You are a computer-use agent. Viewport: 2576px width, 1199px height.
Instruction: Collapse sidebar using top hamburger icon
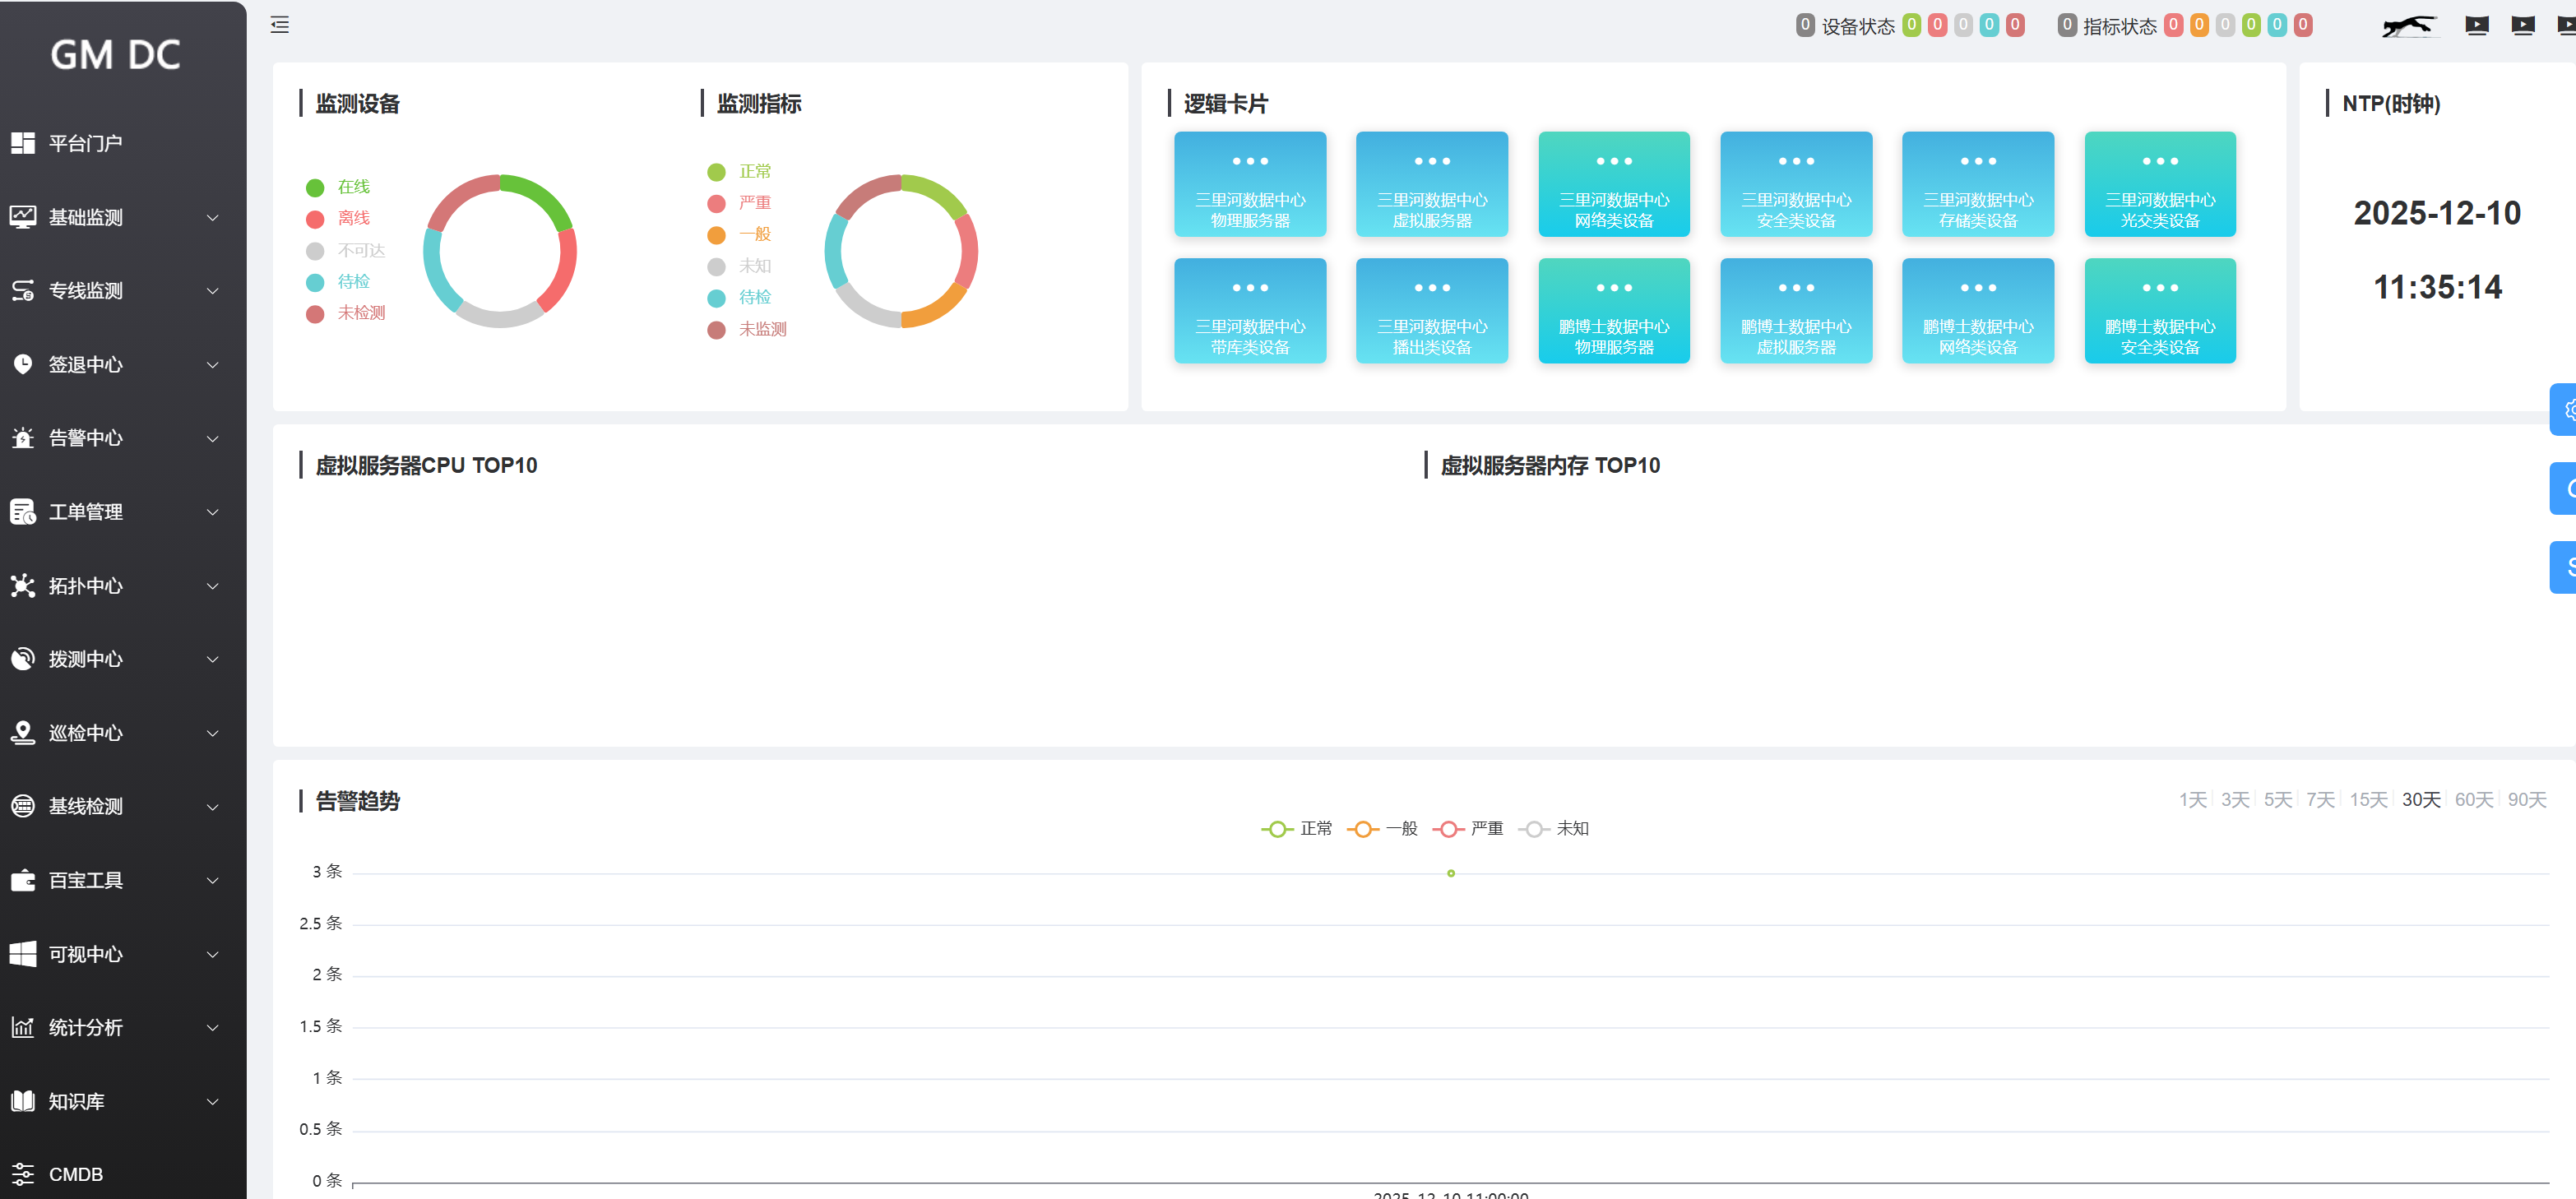point(280,25)
